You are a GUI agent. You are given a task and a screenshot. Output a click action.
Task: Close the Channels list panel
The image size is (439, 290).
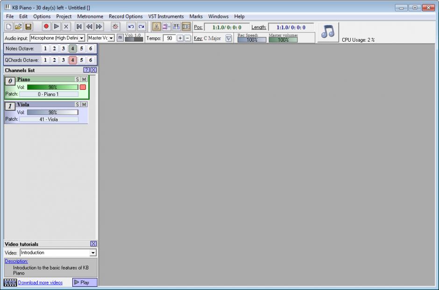pyautogui.click(x=93, y=70)
